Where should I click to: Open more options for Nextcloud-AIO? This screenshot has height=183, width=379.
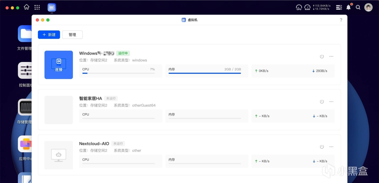(x=331, y=147)
